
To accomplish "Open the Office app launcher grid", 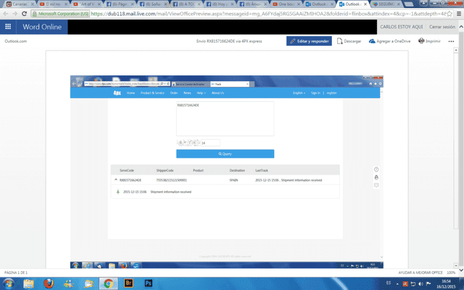I will click(8, 27).
